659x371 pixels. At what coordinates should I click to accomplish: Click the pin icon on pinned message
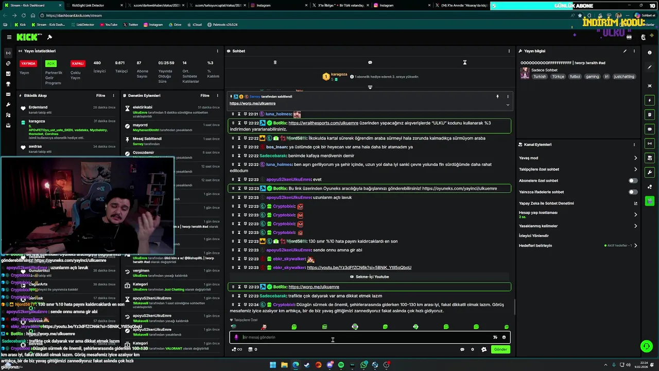pos(497,96)
